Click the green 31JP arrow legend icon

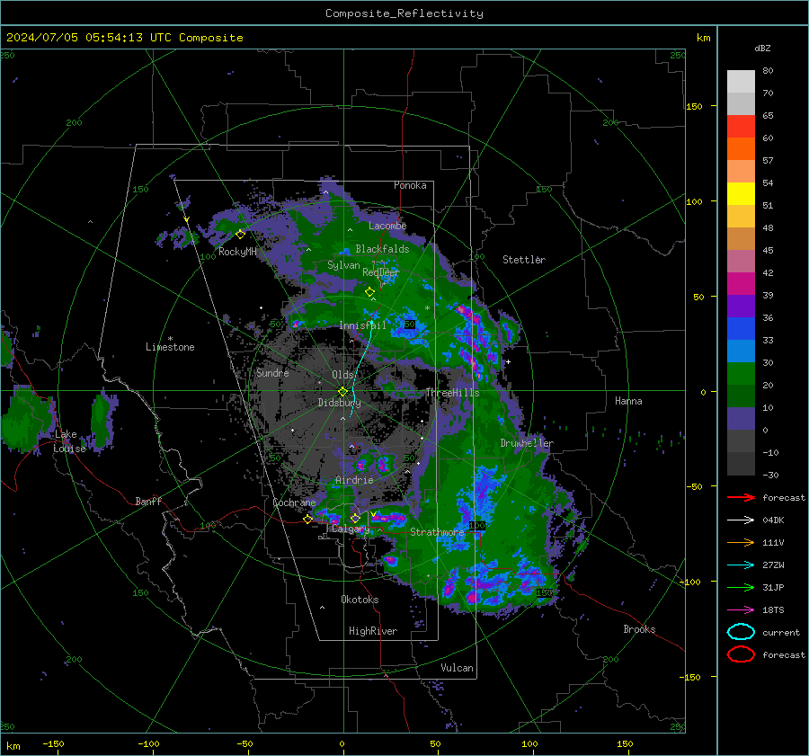[x=741, y=587]
